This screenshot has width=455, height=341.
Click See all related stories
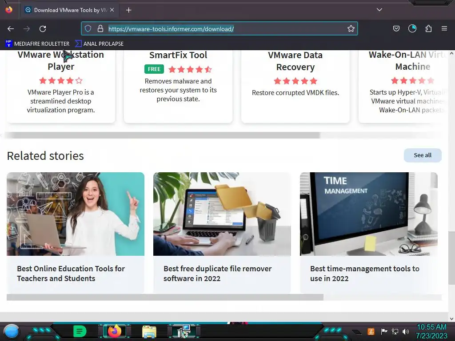click(423, 155)
